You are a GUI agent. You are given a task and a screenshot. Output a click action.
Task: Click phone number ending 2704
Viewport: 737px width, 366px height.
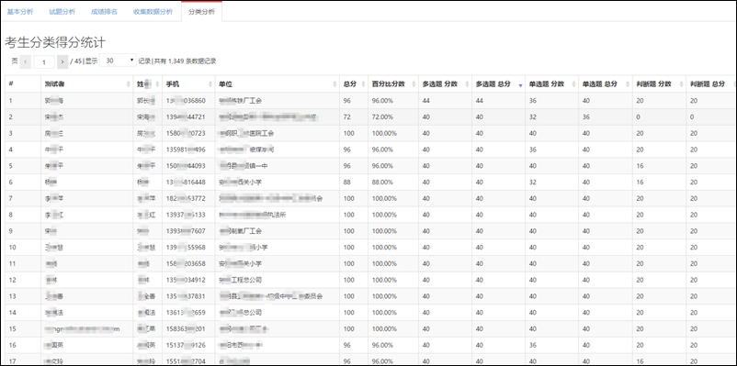point(186,361)
